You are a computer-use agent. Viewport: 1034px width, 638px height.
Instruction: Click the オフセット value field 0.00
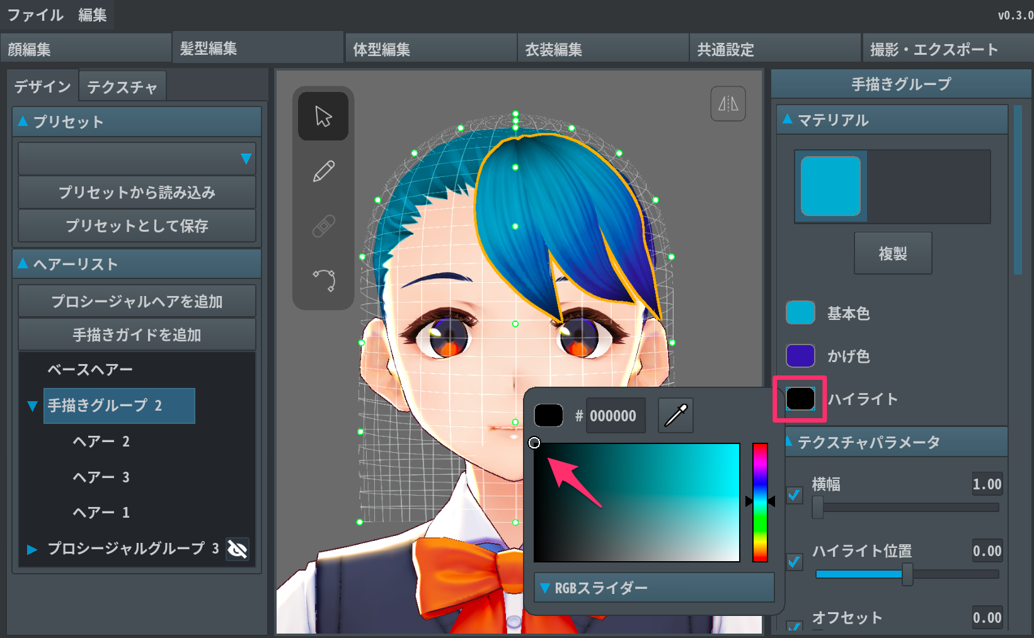click(x=987, y=618)
